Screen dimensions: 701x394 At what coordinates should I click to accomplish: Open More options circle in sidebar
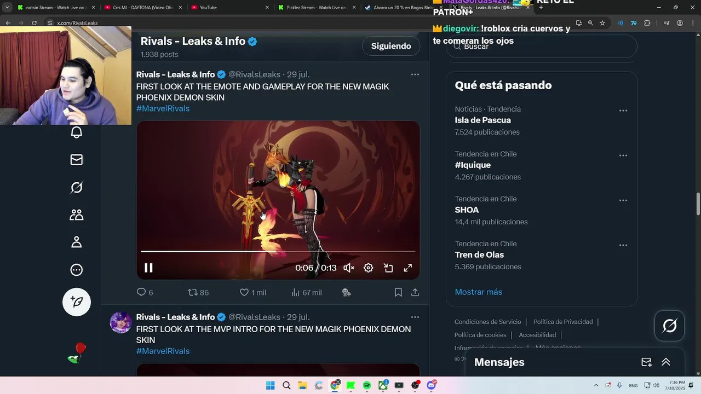coord(77,270)
